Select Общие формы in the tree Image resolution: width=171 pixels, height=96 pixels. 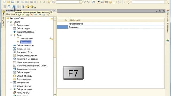coord(24,72)
